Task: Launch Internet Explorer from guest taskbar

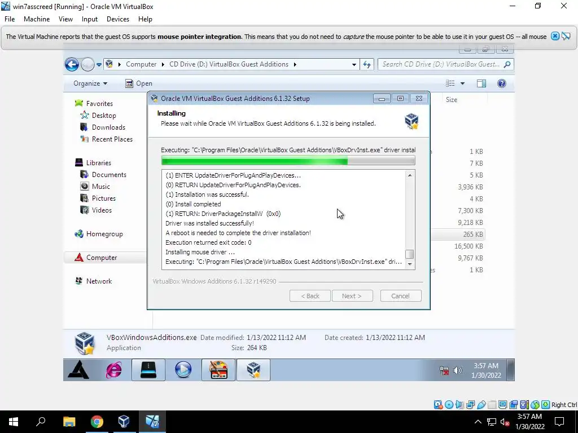Action: click(x=114, y=370)
